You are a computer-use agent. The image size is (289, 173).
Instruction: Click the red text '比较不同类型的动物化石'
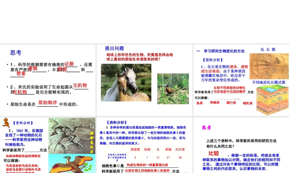[x=230, y=90]
